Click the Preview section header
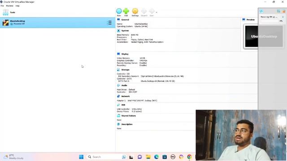 click(x=250, y=20)
